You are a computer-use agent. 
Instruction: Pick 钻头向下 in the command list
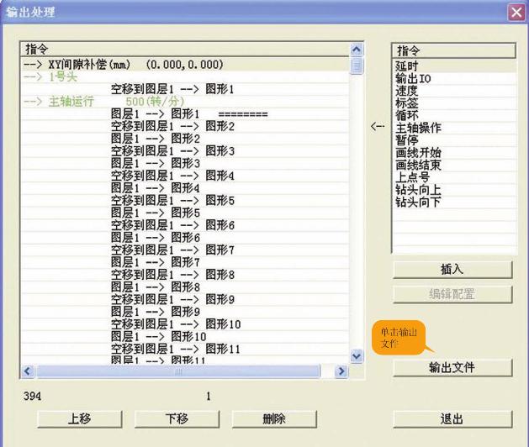click(x=418, y=202)
